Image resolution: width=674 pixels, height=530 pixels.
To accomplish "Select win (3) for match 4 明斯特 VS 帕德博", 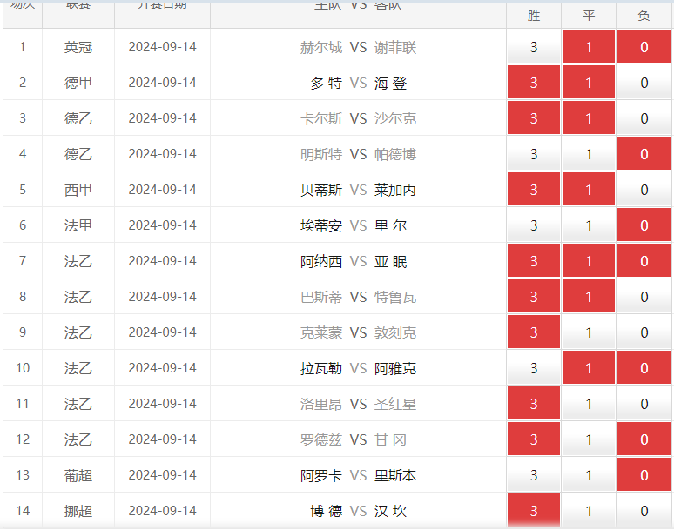I will (534, 153).
